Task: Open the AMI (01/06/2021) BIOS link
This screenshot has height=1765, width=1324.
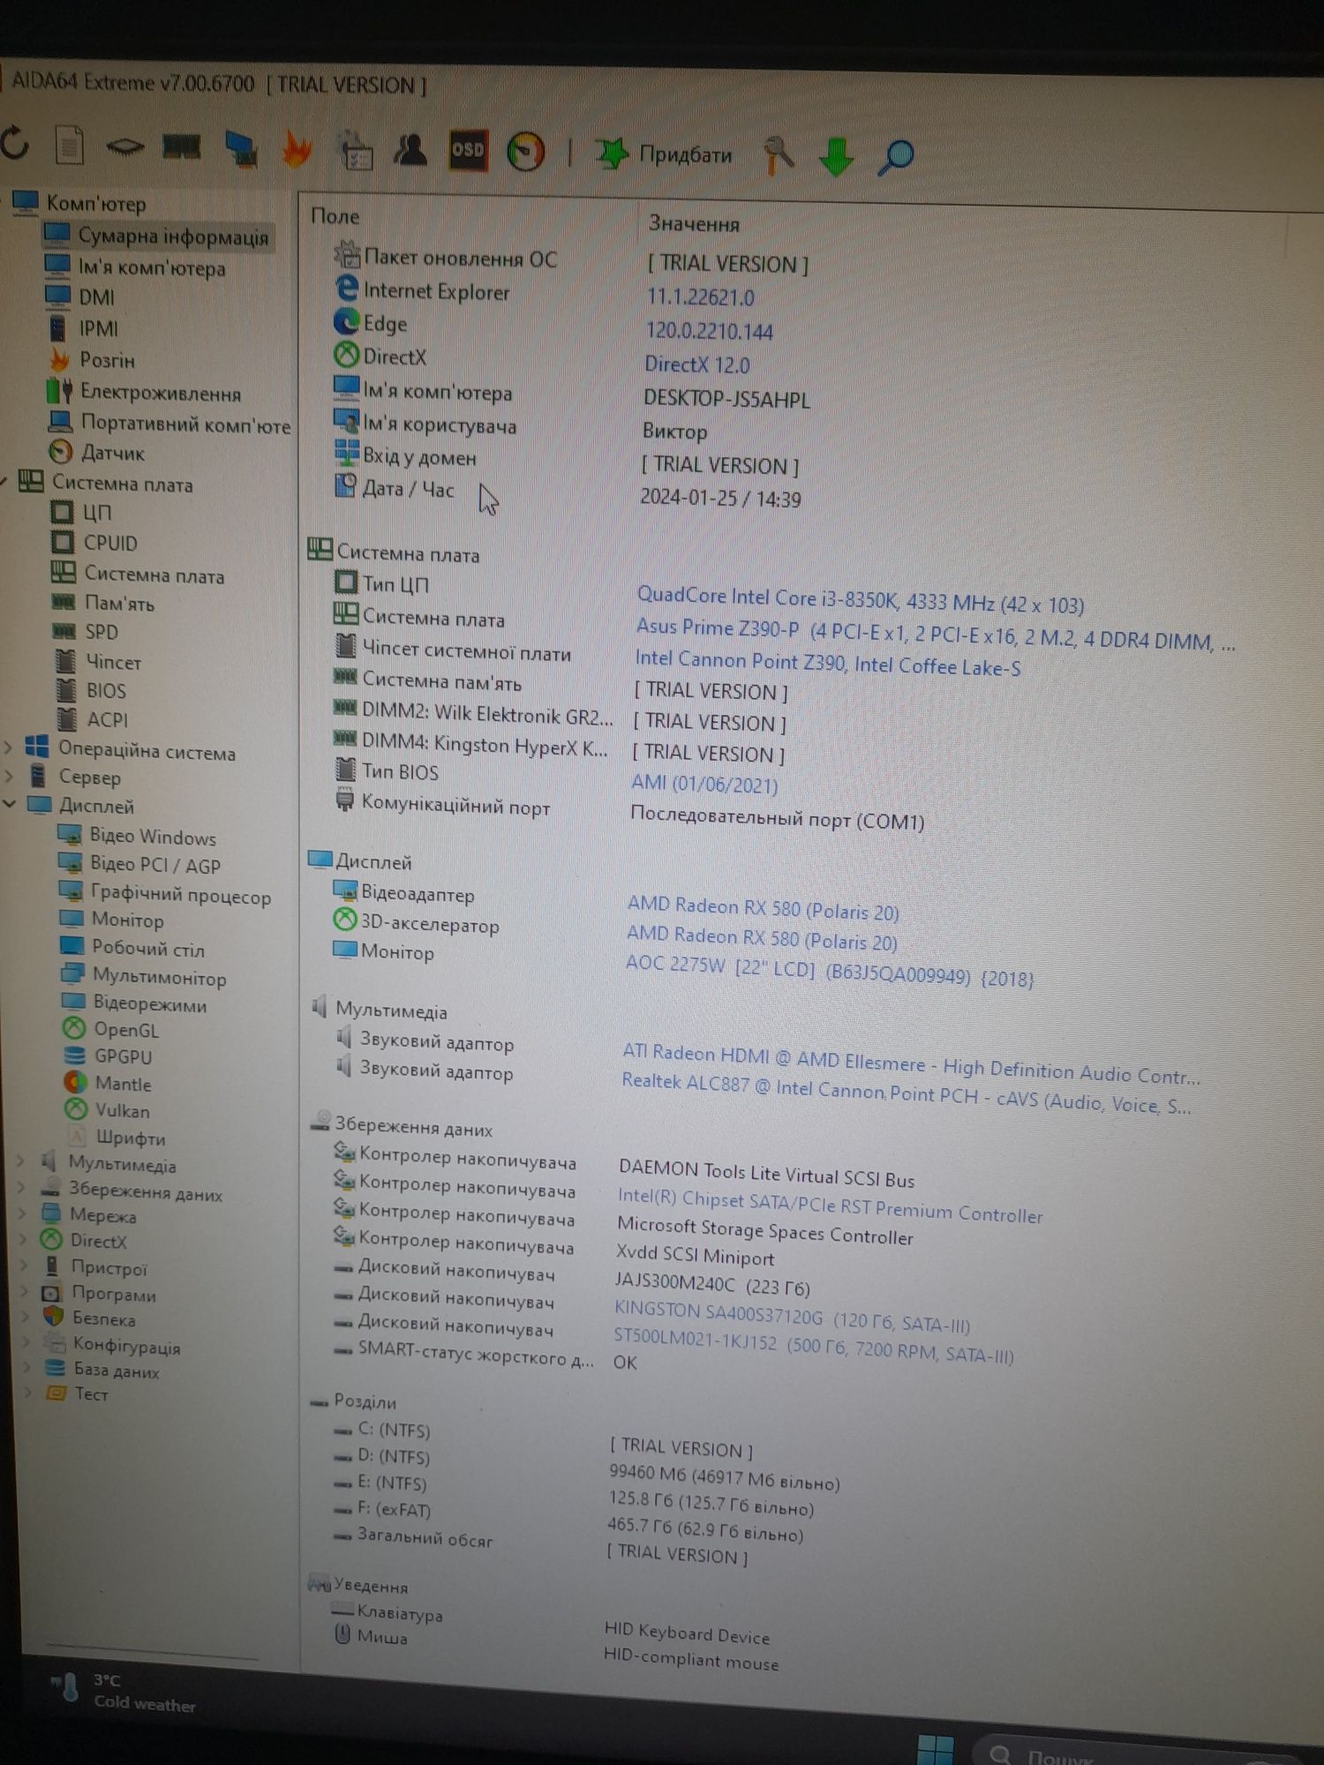Action: click(x=704, y=784)
